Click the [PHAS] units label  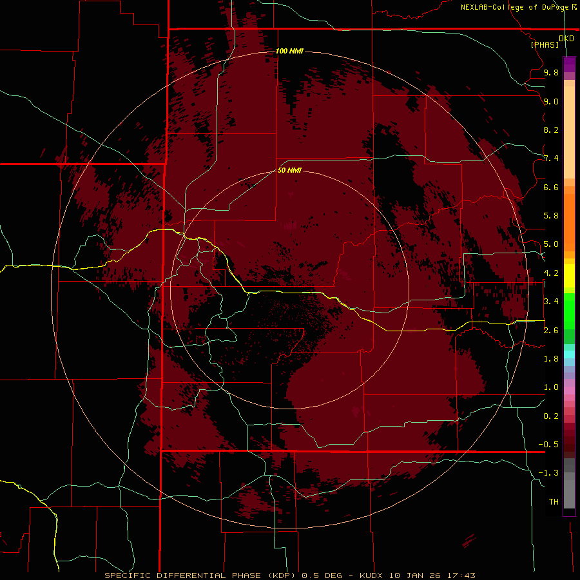(545, 44)
